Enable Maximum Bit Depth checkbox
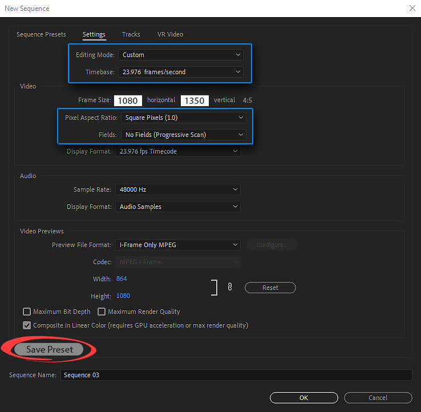 click(27, 312)
